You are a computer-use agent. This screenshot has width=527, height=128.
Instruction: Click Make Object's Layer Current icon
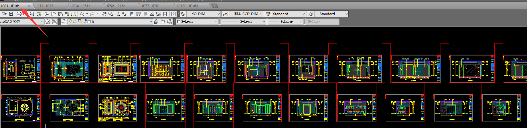click(x=156, y=22)
